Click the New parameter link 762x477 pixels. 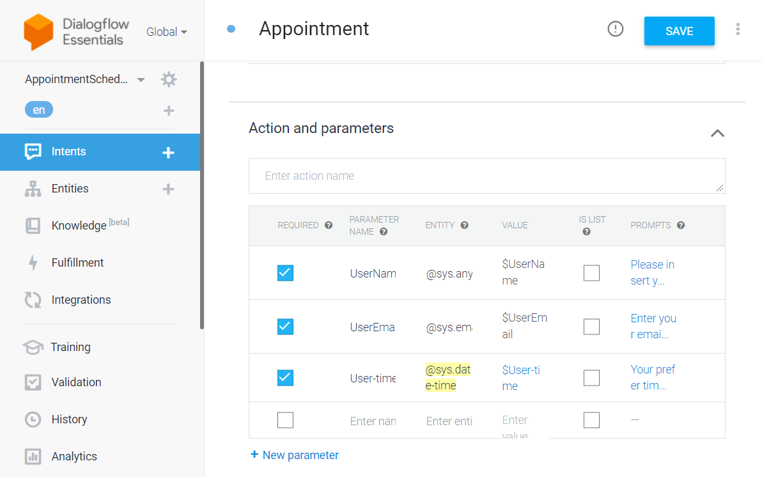(295, 455)
